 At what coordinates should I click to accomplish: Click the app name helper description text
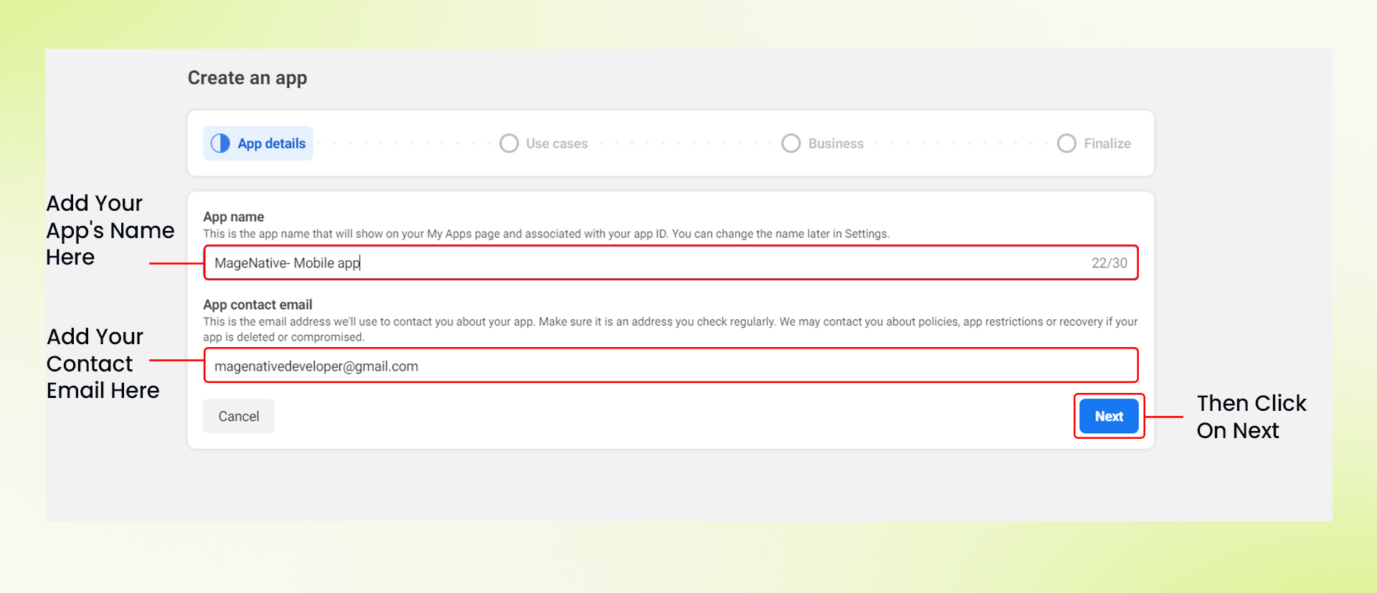click(546, 234)
